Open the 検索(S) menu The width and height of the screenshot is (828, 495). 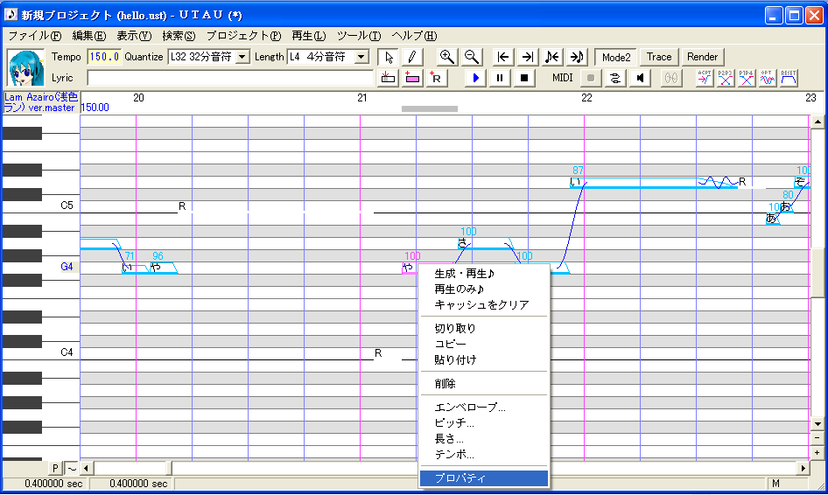(x=179, y=36)
